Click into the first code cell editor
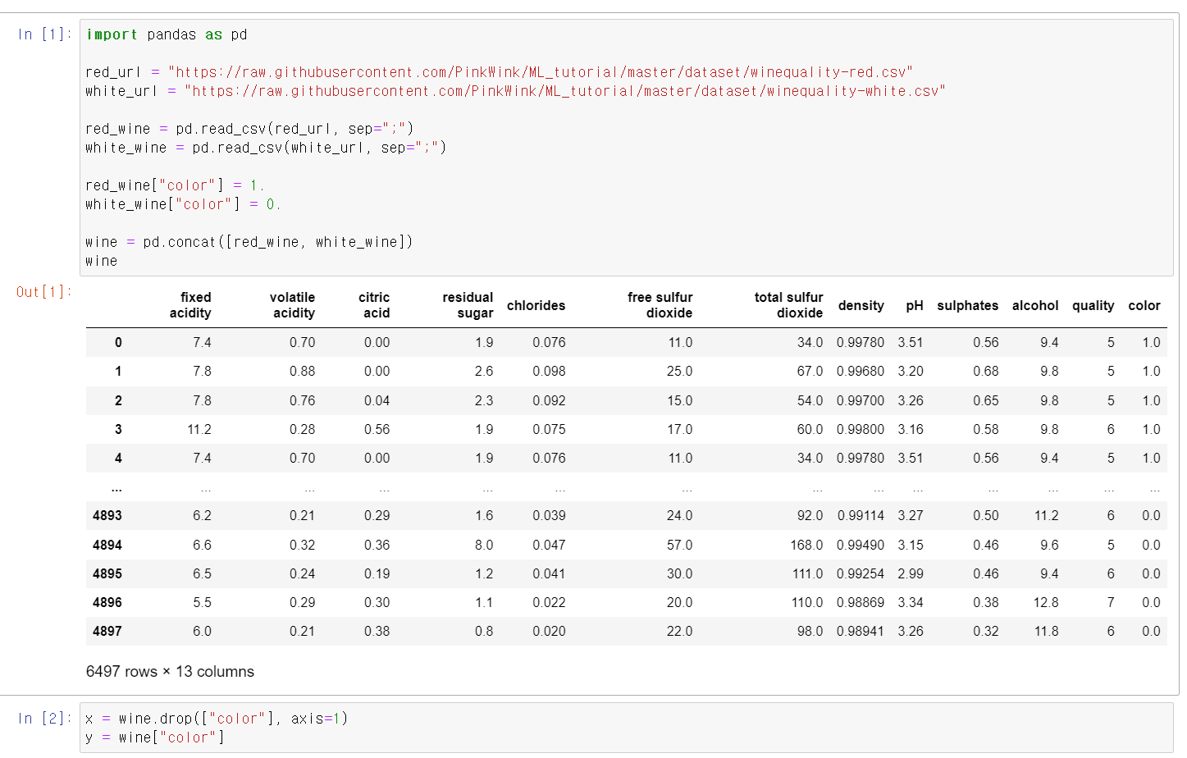 (627, 148)
